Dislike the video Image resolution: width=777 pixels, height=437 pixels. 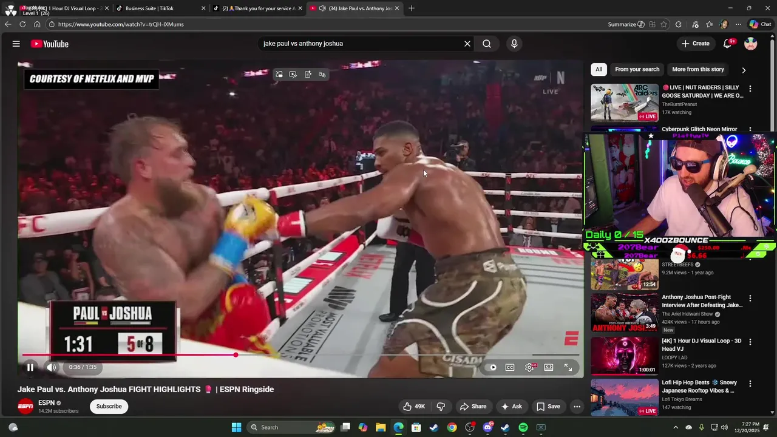pos(441,407)
